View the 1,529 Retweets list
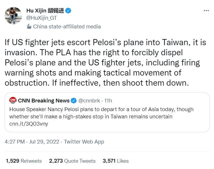The image size is (214, 169). pyautogui.click(x=24, y=161)
